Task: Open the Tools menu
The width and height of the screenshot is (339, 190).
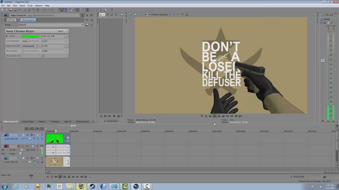Action: click(x=30, y=6)
